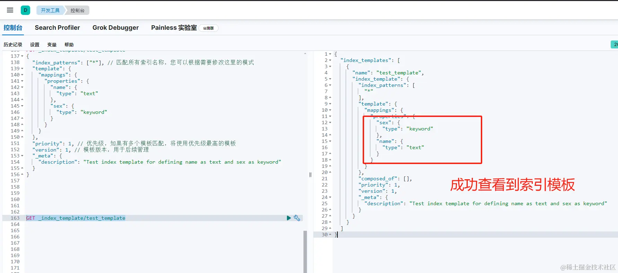Click the green D space avatar
This screenshot has width=618, height=273.
coord(25,10)
